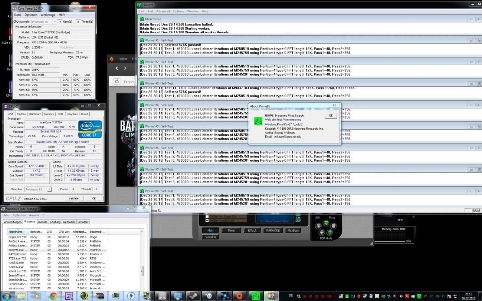Click the Worker #1 Self-Test window icon
Screen dimensions: 482x301
pyautogui.click(x=142, y=40)
